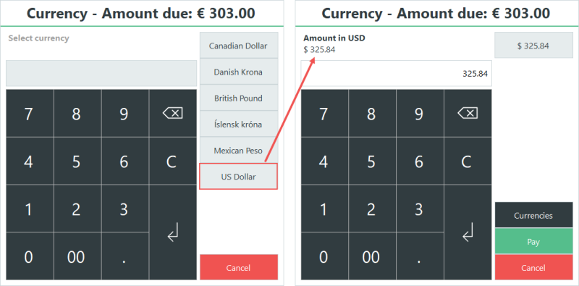Click the enter arrow key on right keypad

[468, 232]
